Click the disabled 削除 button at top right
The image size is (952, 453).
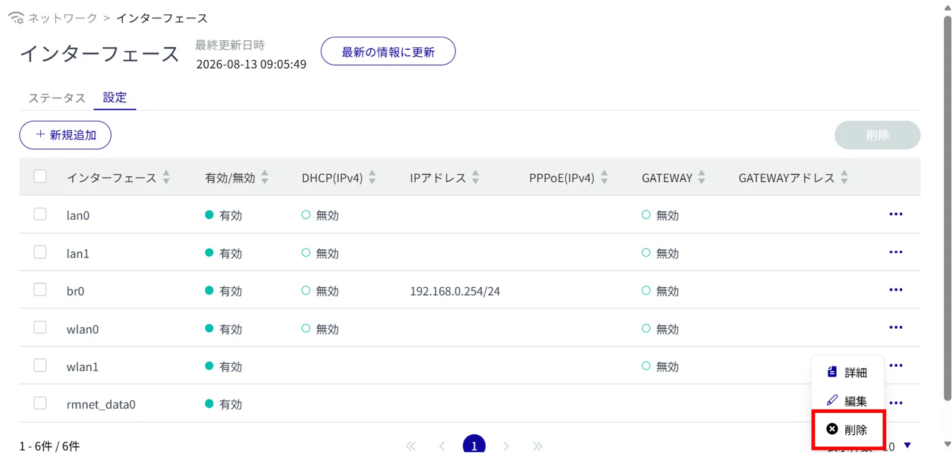877,135
